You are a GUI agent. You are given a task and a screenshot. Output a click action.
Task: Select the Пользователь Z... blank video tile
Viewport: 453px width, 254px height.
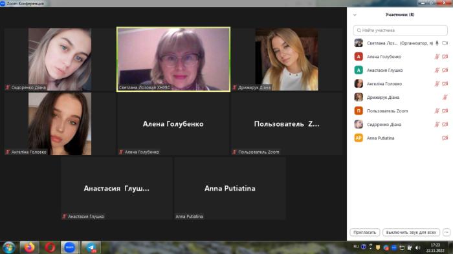coord(287,124)
